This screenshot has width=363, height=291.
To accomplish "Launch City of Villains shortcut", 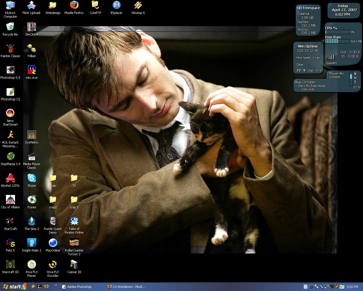I will tap(10, 202).
